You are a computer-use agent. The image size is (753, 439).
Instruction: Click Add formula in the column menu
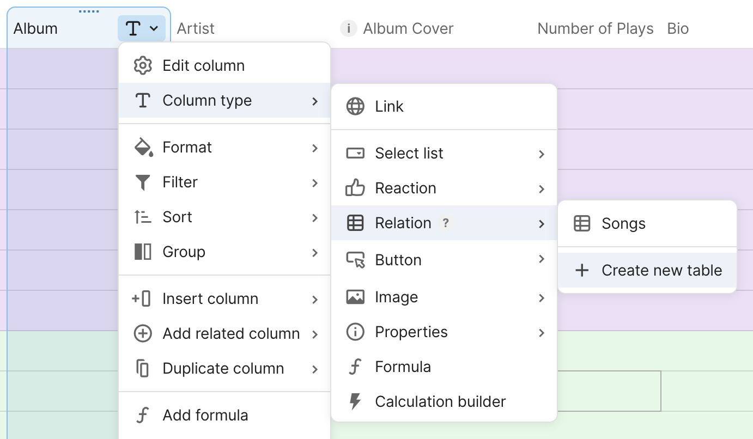coord(205,415)
